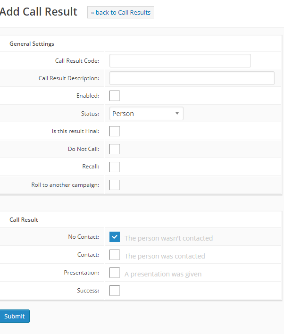Image resolution: width=284 pixels, height=334 pixels.
Task: Select the Contact checkbox
Action: coord(115,255)
